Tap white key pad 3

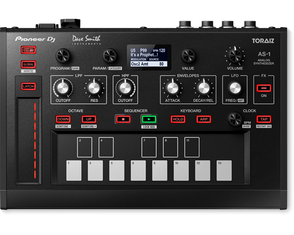click(95, 170)
